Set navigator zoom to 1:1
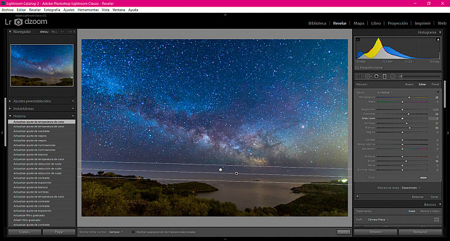Viewport: 450px width, 241px height. [63, 32]
